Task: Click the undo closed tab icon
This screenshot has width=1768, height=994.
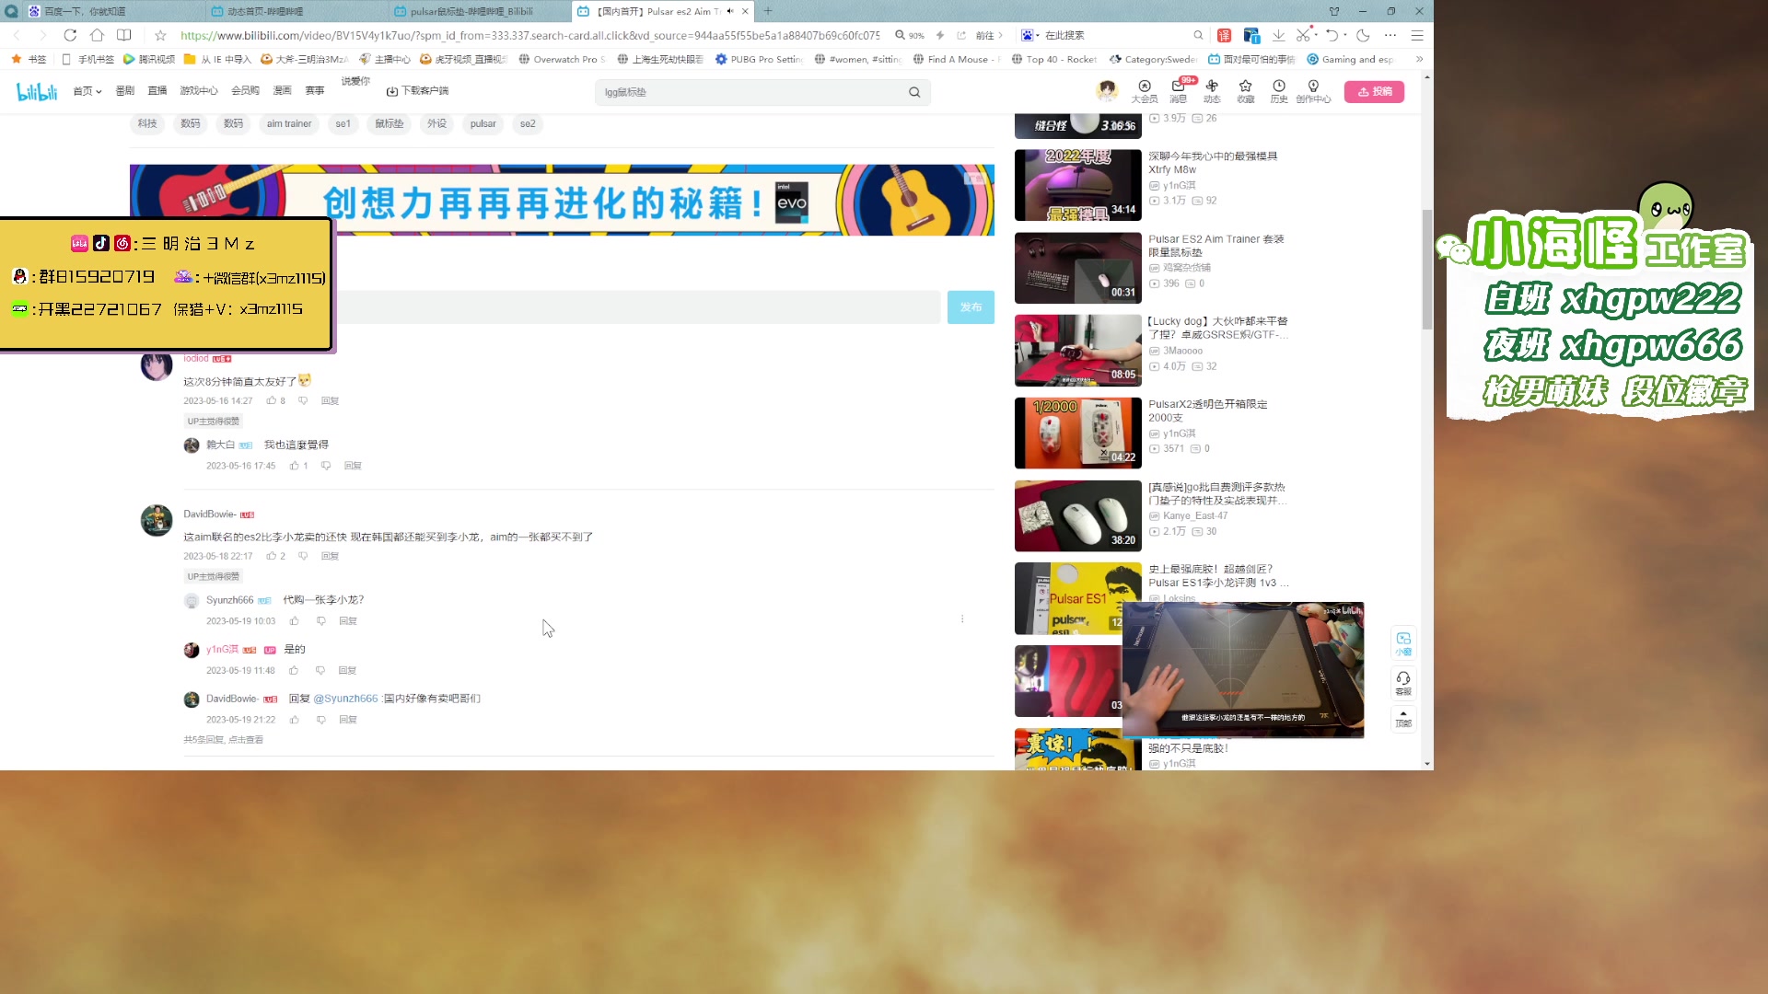Action: [1332, 35]
